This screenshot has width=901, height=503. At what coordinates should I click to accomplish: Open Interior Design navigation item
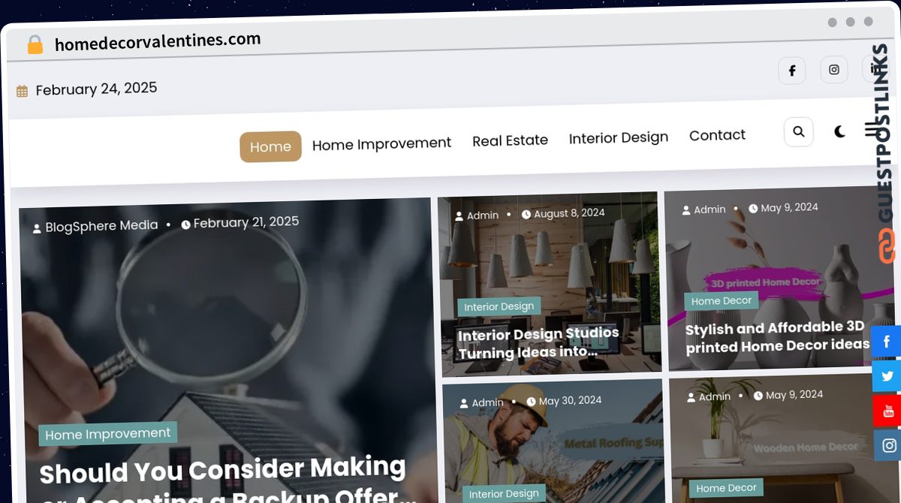coord(619,137)
